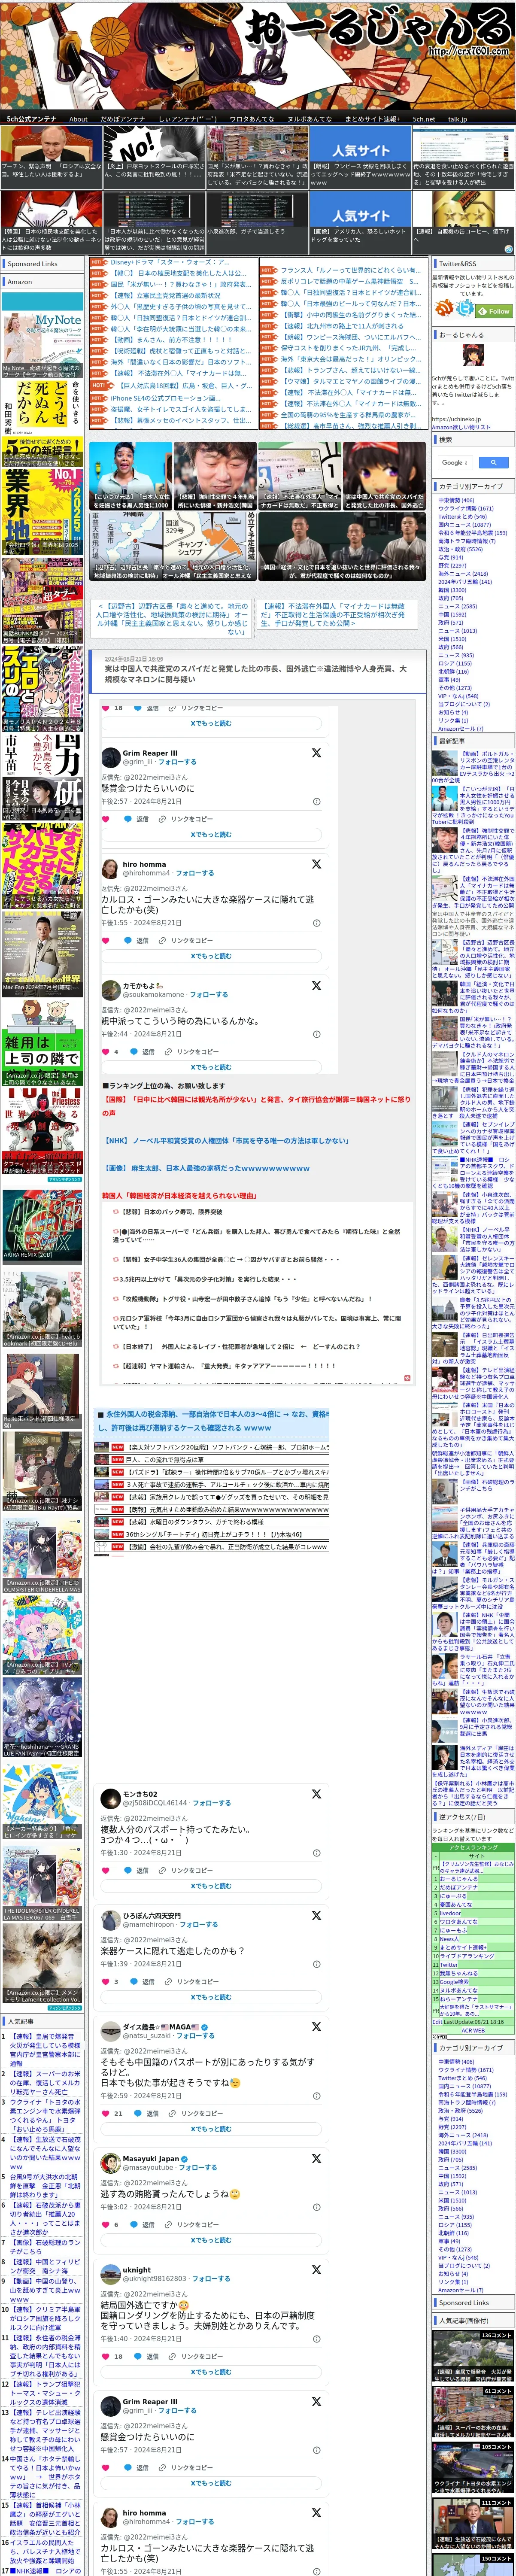Open info icon on カモかもよ tweet
Screen dimensions: 516x2576
[x=317, y=1034]
